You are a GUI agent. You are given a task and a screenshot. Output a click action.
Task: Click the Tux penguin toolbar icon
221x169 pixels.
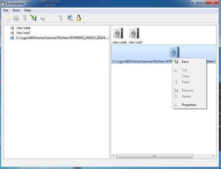(79, 18)
